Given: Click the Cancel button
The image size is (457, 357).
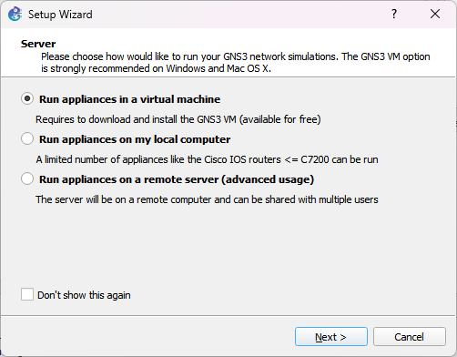Looking at the screenshot, I should click(410, 336).
